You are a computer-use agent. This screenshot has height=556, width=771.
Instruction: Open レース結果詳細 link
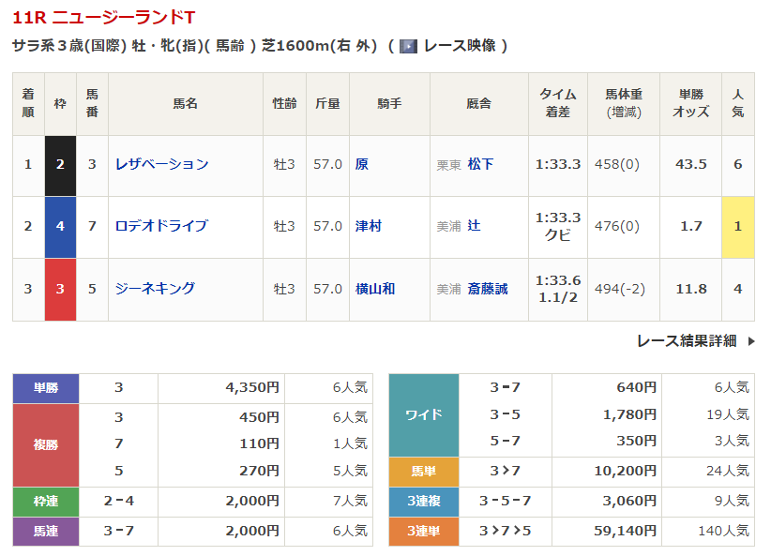click(x=687, y=341)
